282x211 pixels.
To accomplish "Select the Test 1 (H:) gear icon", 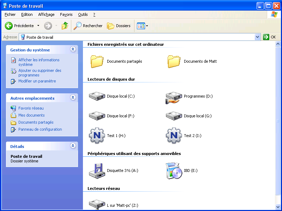I will (97, 136).
